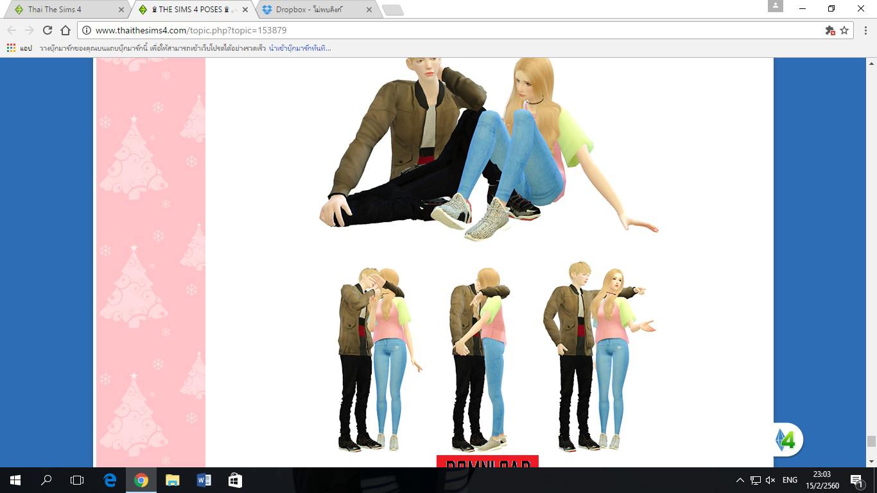Open network status tray icon

[756, 480]
